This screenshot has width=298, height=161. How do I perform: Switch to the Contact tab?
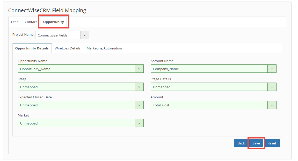point(31,22)
